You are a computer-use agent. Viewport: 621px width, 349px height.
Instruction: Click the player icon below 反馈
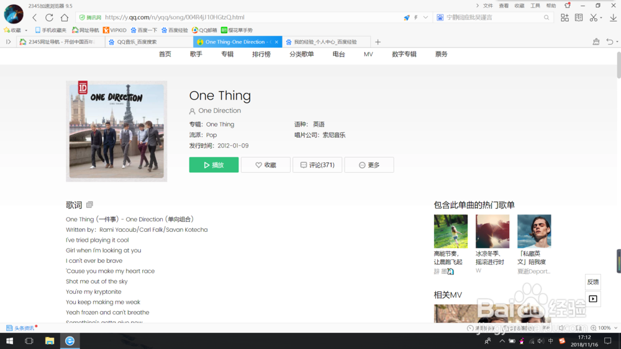[x=593, y=299]
